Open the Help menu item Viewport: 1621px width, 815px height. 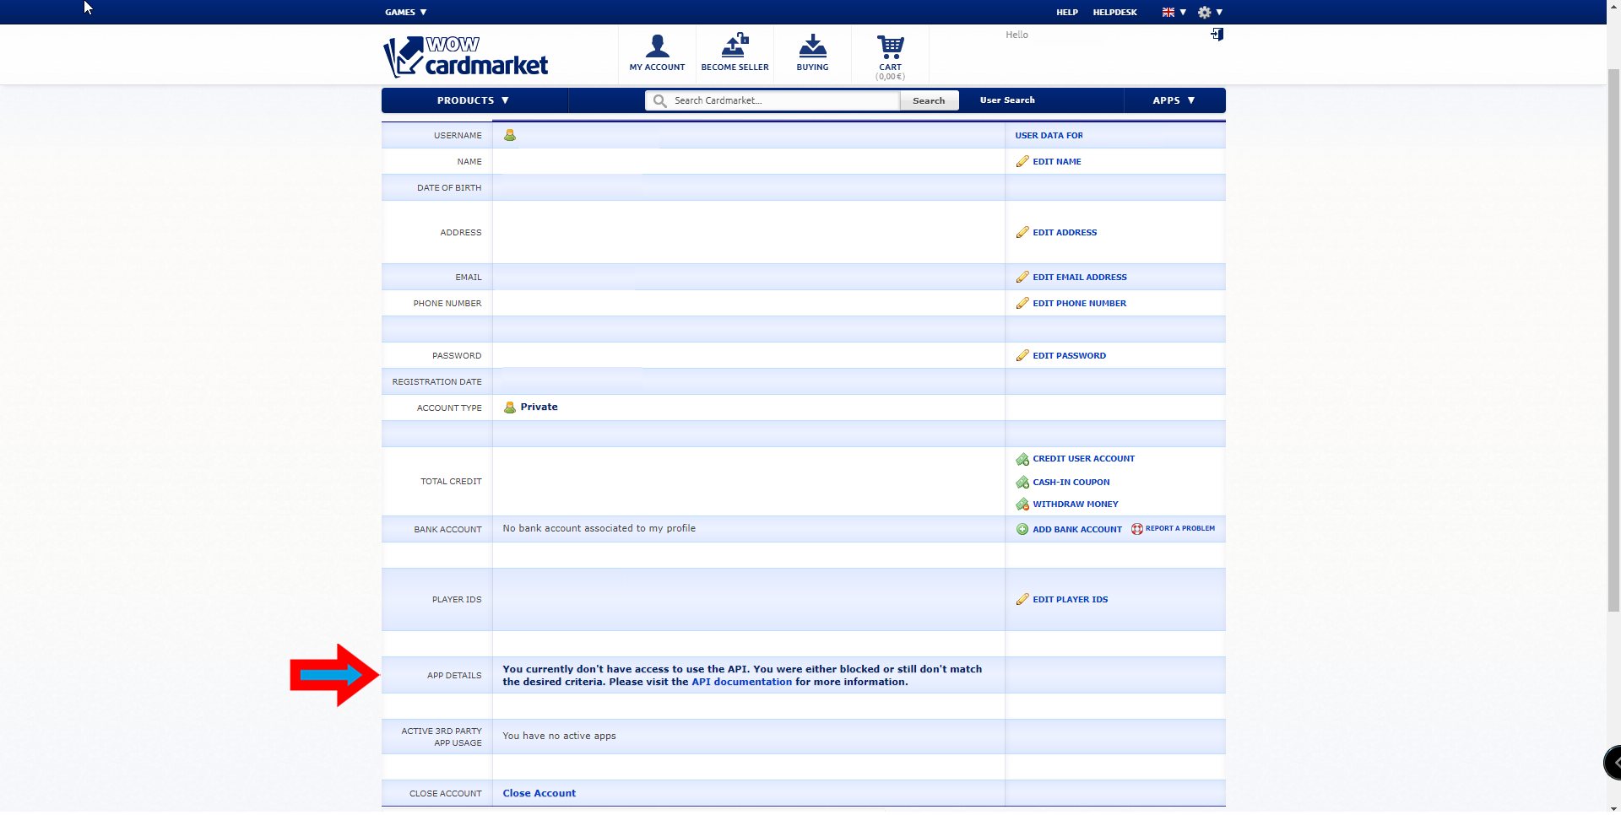(x=1066, y=12)
